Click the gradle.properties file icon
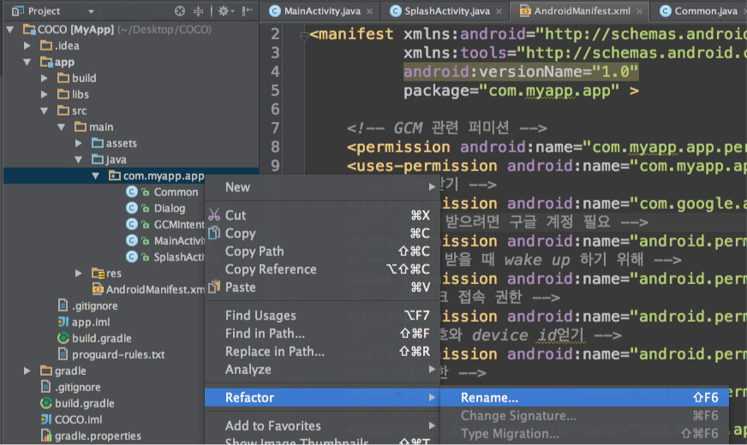Image resolution: width=747 pixels, height=445 pixels. (46, 436)
